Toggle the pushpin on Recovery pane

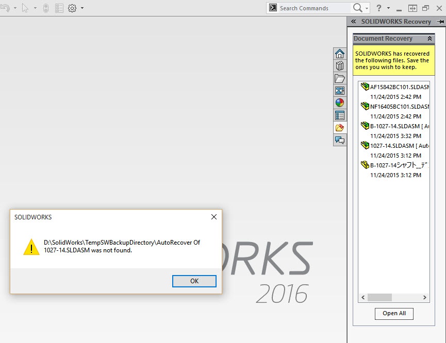point(440,22)
